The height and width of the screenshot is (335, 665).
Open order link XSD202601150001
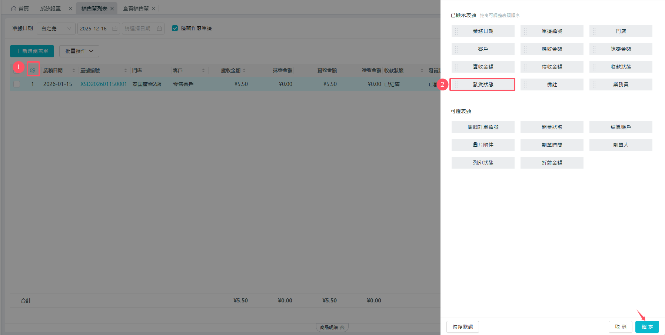(103, 84)
